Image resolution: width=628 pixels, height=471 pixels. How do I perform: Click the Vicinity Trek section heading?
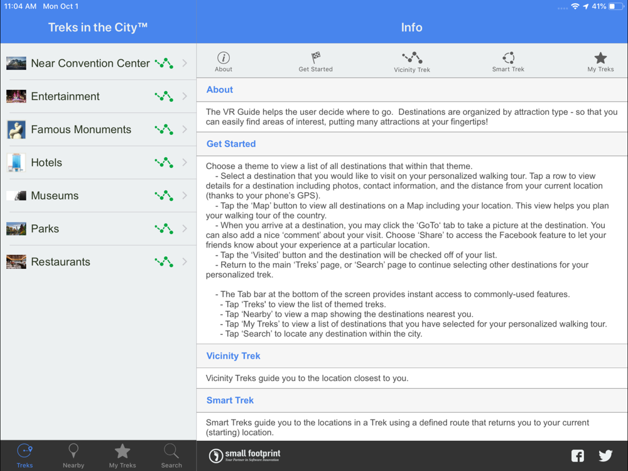click(x=233, y=356)
